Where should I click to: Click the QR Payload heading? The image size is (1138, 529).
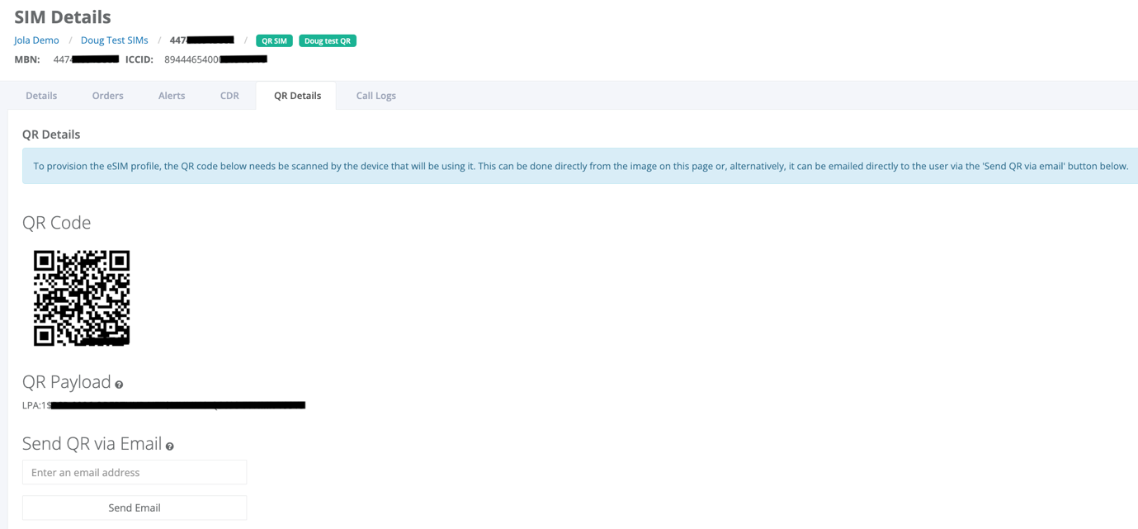tap(67, 382)
